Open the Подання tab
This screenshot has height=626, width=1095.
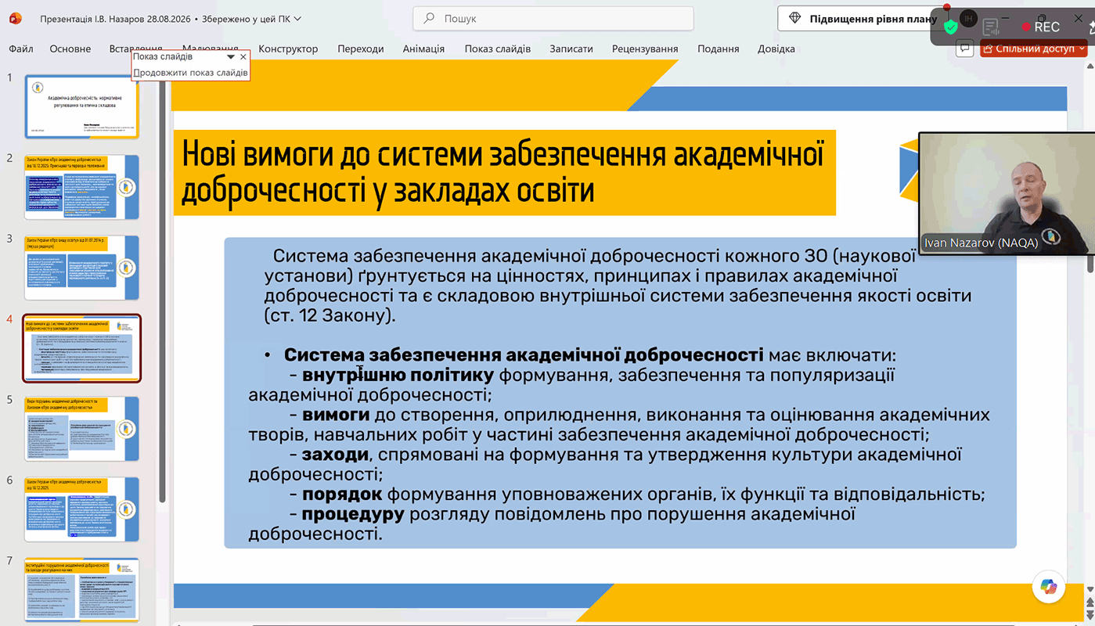tap(718, 49)
